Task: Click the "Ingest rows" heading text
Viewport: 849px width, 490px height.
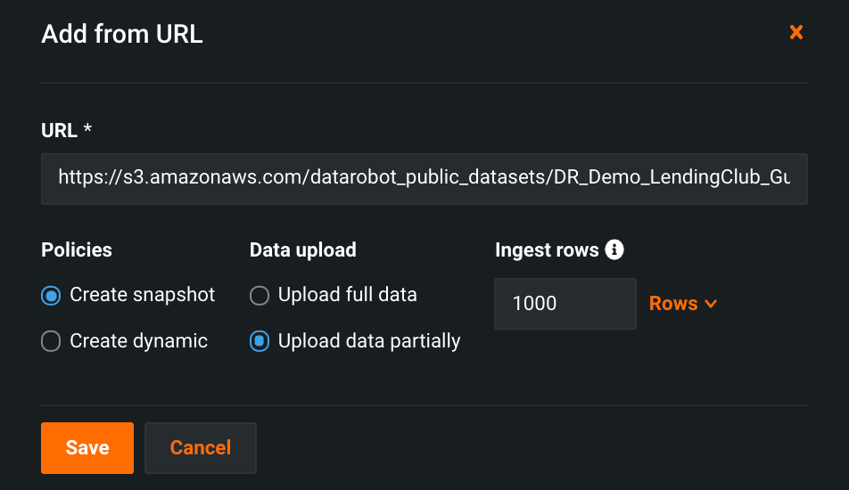Action: point(547,250)
